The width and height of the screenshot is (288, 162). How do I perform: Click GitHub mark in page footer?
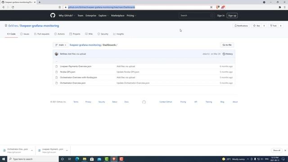pyautogui.click(x=144, y=102)
